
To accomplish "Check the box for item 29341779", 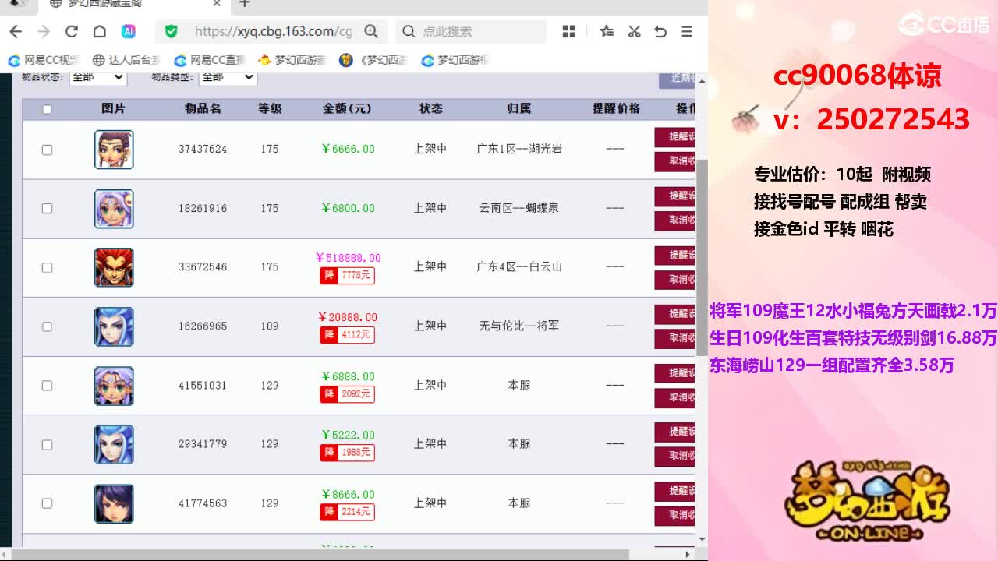I will pyautogui.click(x=47, y=444).
